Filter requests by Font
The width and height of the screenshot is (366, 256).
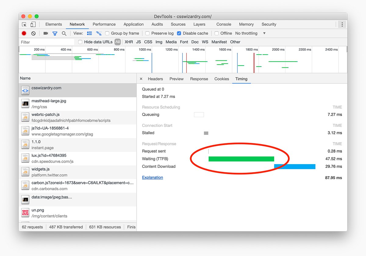click(x=184, y=42)
